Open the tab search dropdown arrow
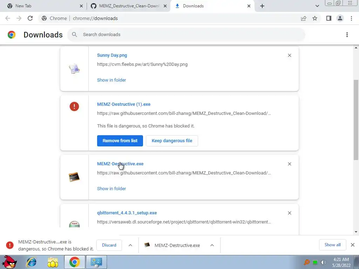Viewport: 359px width, 269px height. coord(317,6)
